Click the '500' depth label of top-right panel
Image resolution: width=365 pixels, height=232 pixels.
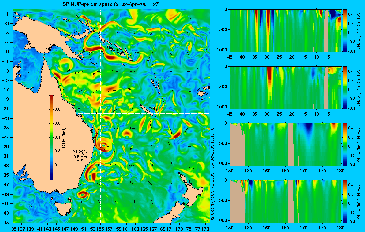pos(223,29)
